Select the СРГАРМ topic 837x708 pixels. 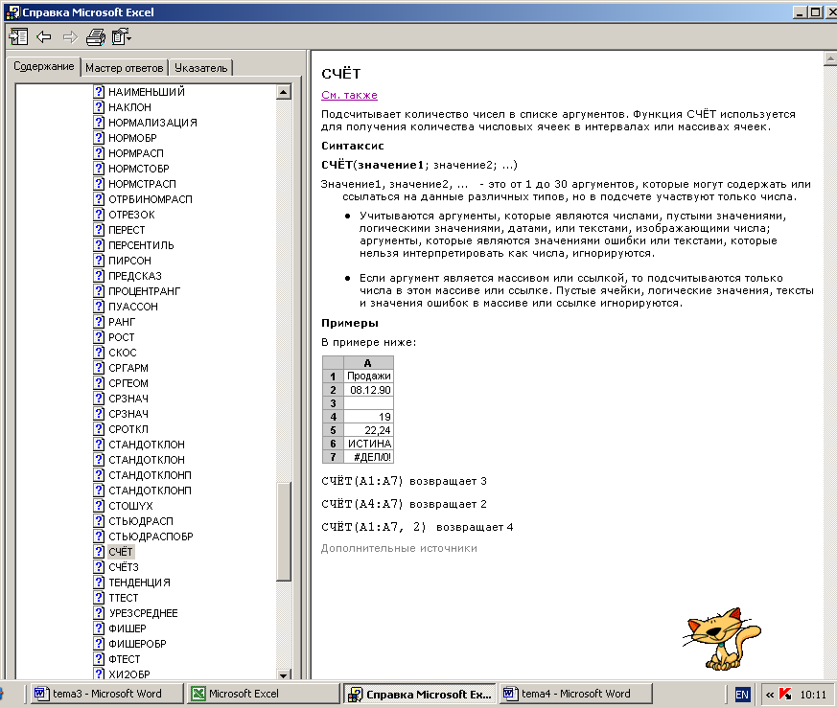click(128, 368)
